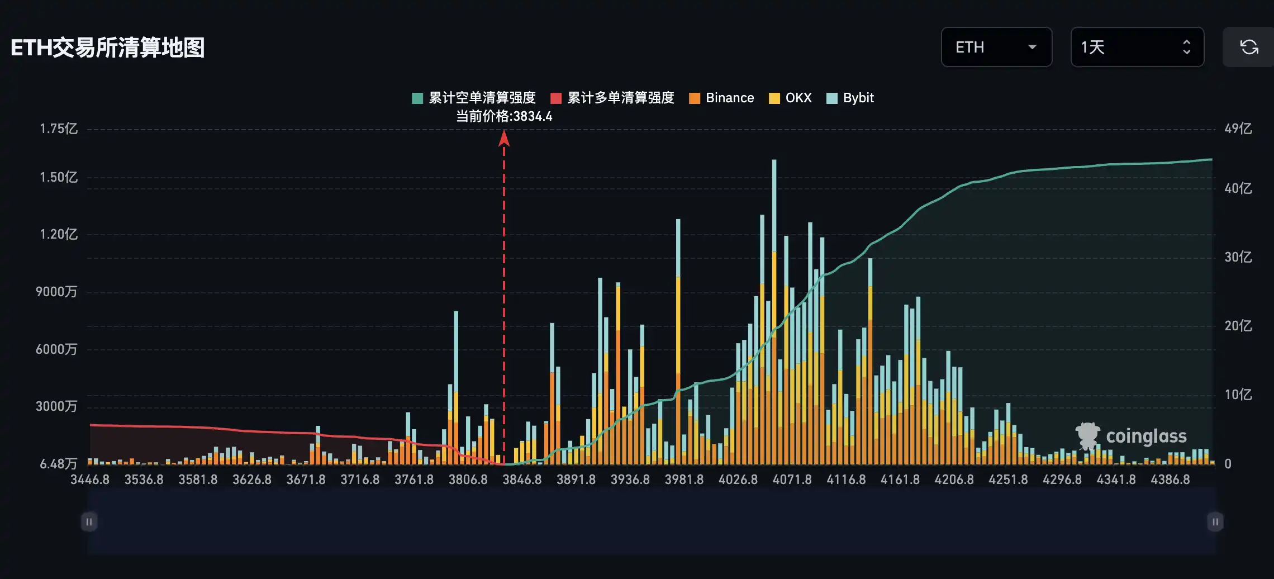Open the ETH coin dropdown
Image resolution: width=1274 pixels, height=579 pixels.
[x=996, y=47]
